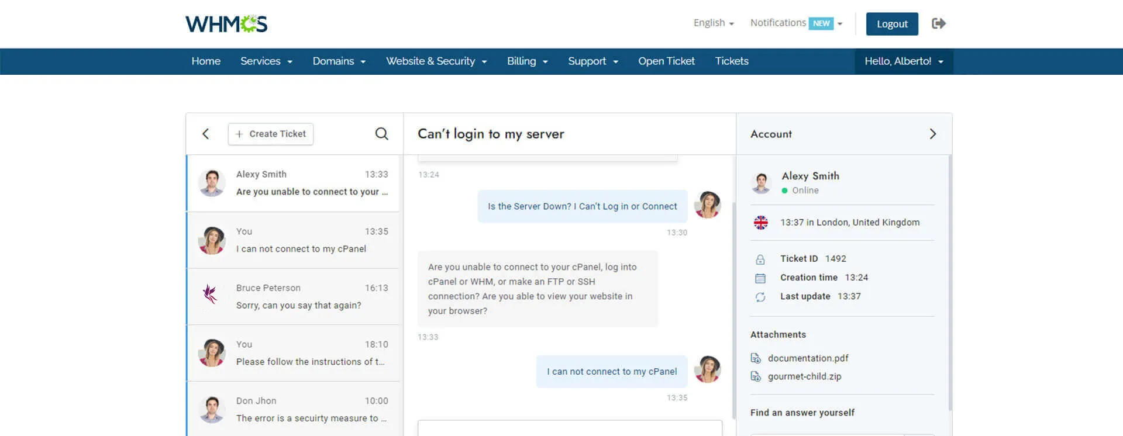The image size is (1123, 436).
Task: Click the back chevron in ticket list
Action: pos(206,134)
